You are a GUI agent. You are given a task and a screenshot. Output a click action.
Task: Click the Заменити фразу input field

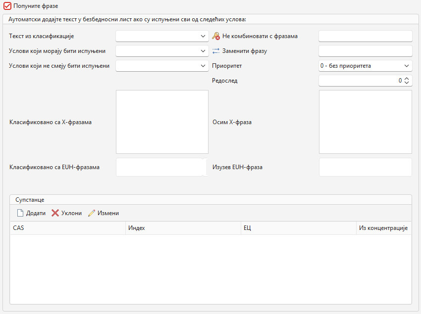click(x=365, y=51)
